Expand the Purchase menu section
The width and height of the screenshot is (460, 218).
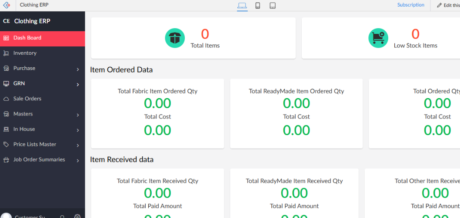click(x=78, y=69)
